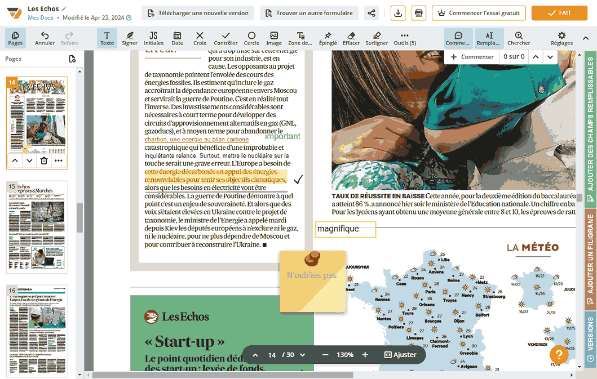Select the Croix cross mark tool
This screenshot has height=379, width=597.
tap(200, 38)
